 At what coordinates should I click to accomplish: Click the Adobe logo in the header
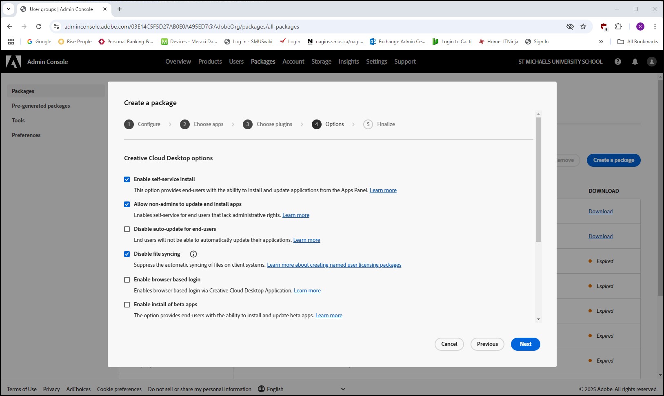coord(13,62)
